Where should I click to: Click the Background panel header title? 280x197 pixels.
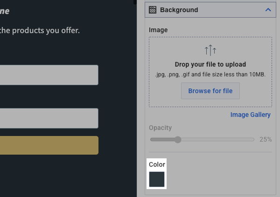[x=179, y=10]
